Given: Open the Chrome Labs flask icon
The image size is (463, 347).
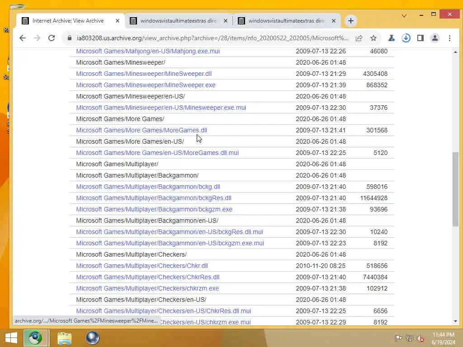Looking at the screenshot, I should pos(391,38).
